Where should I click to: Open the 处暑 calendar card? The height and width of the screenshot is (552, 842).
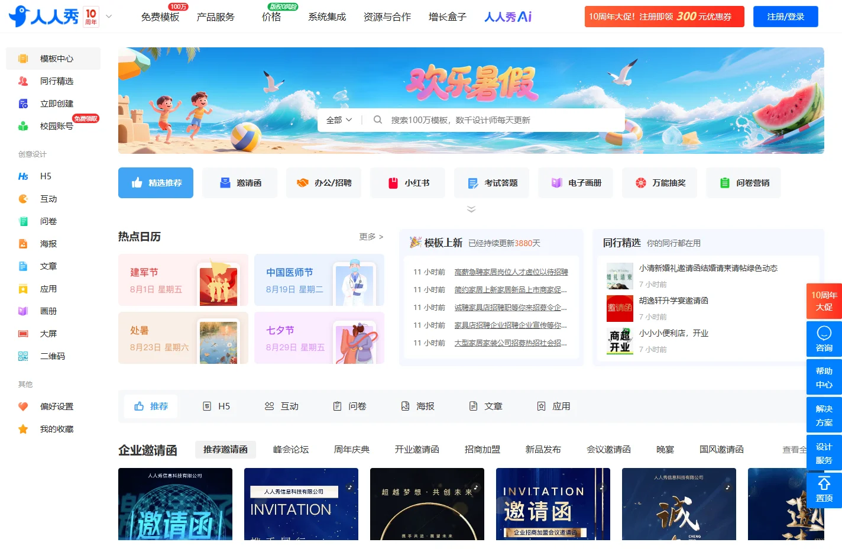[183, 338]
